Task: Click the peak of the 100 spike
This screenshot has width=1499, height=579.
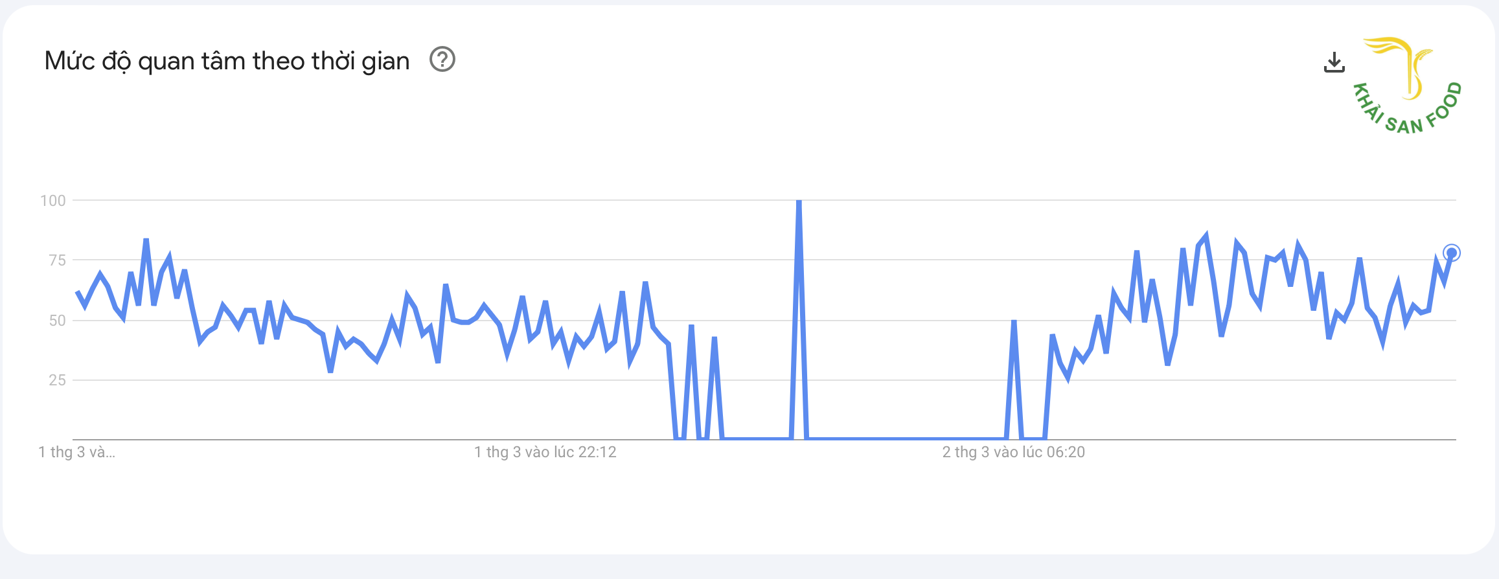Action: pos(799,202)
